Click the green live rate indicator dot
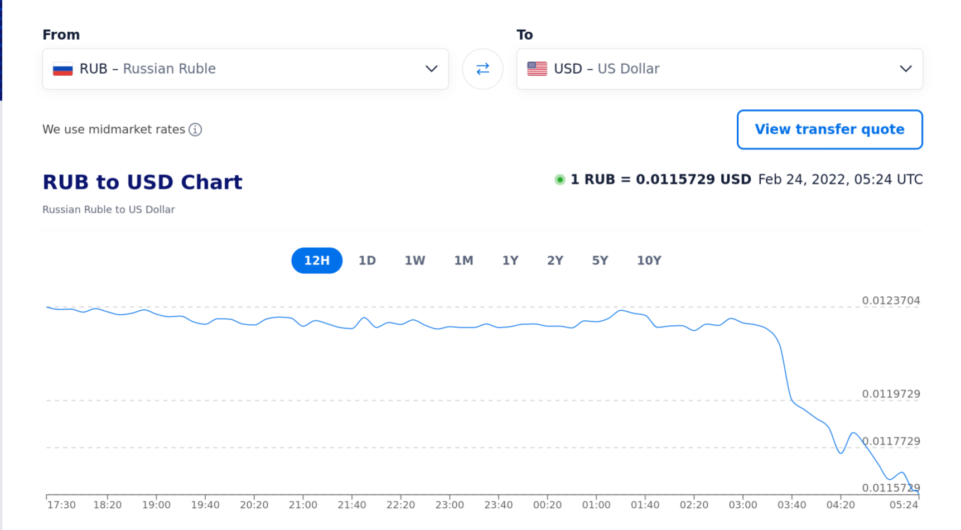961x530 pixels. [559, 180]
